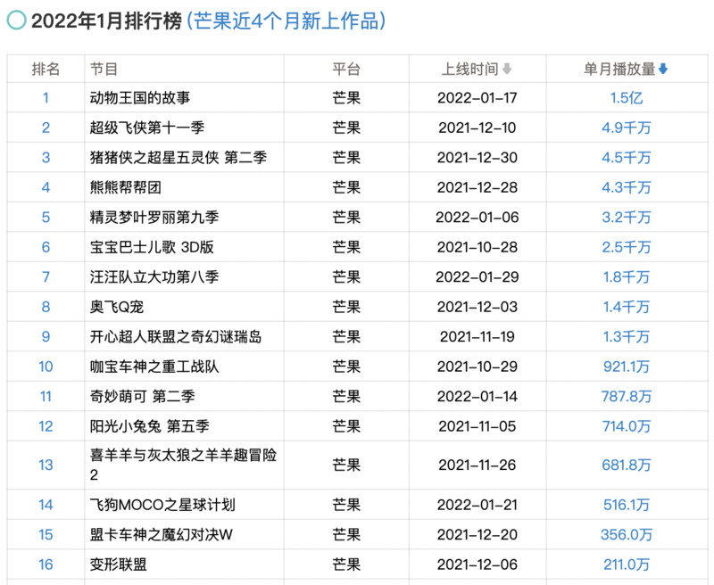Viewport: 714px width, 585px height.
Task: Click play count 681.8万
Action: [x=627, y=465]
